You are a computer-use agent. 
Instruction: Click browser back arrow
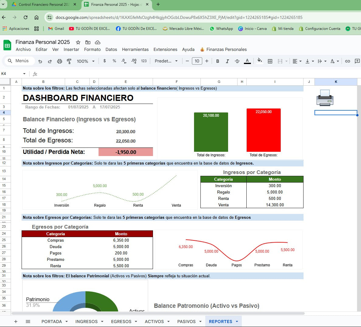[4, 17]
